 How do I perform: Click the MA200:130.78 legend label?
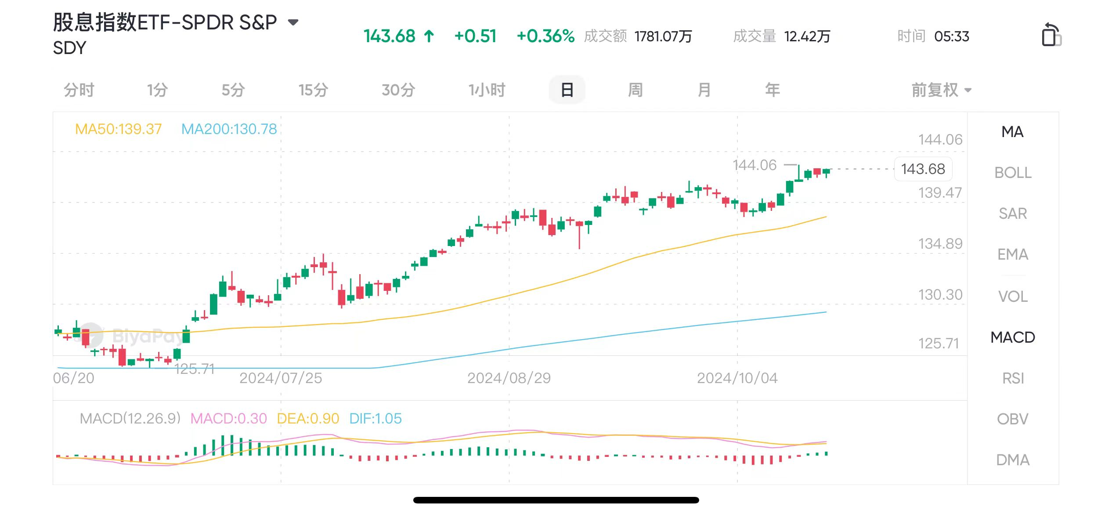tap(229, 129)
